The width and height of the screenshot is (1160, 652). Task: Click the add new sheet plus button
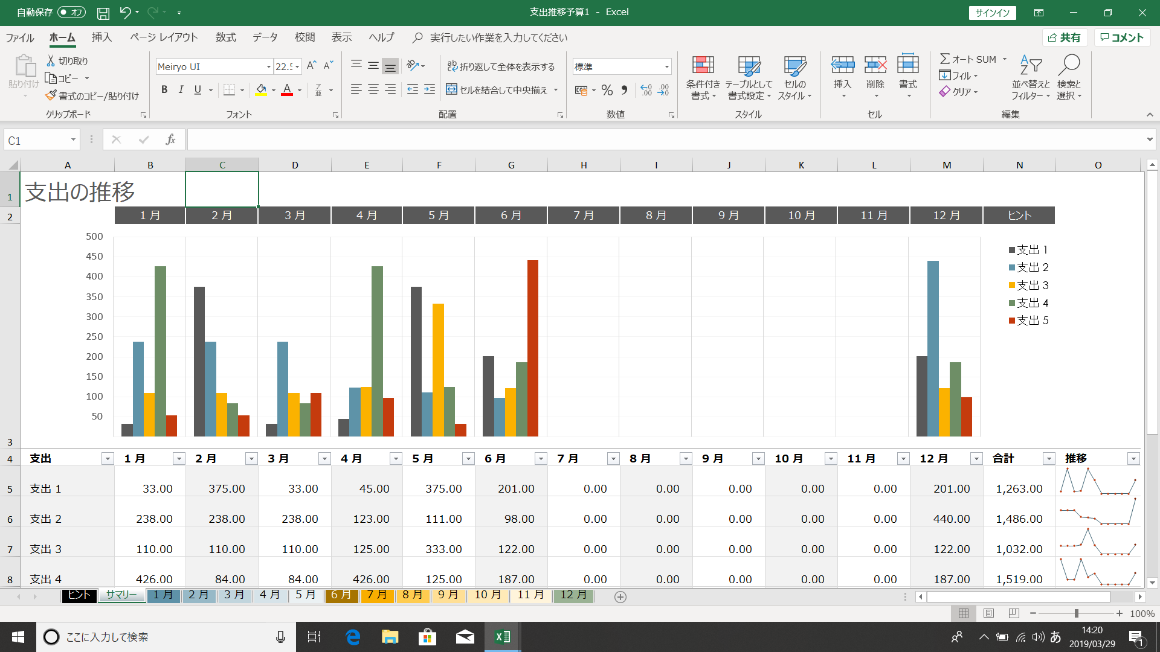[620, 596]
